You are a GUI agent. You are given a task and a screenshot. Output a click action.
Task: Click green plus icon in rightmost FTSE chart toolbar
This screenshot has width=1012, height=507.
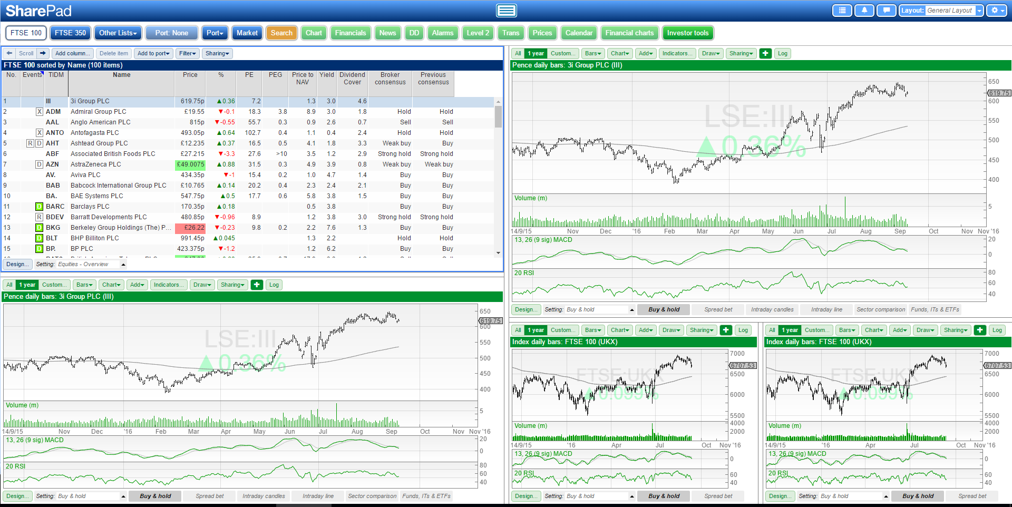click(980, 330)
